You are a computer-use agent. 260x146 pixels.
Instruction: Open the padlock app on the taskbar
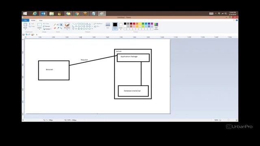point(59,13)
